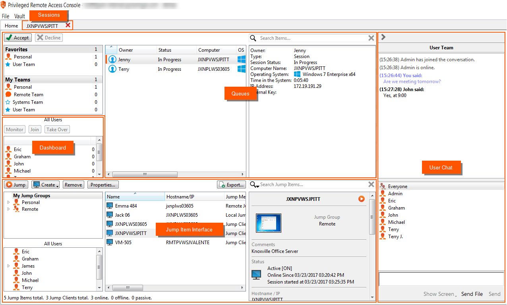This screenshot has height=305, width=507.
Task: Open the Create dropdown
Action: click(x=46, y=185)
